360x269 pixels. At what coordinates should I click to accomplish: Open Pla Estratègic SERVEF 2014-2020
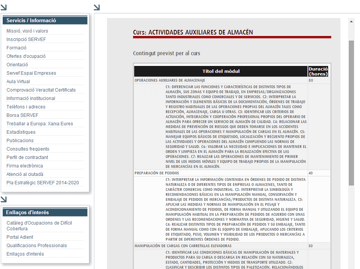(x=43, y=183)
